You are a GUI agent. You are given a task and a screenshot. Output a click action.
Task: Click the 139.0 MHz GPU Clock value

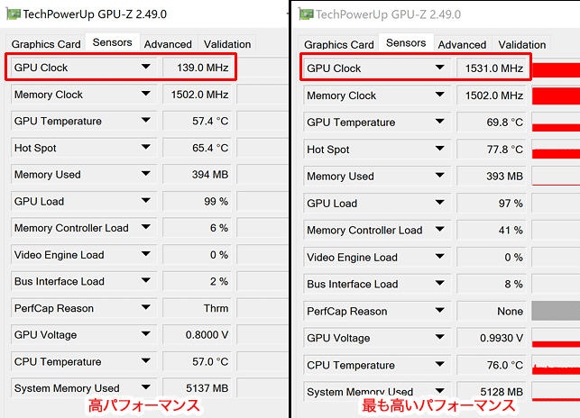pos(197,68)
